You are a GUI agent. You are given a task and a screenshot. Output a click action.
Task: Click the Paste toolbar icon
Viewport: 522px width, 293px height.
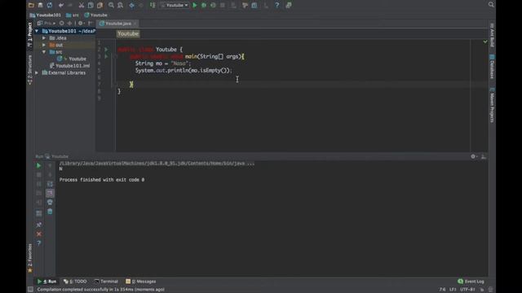coord(100,5)
